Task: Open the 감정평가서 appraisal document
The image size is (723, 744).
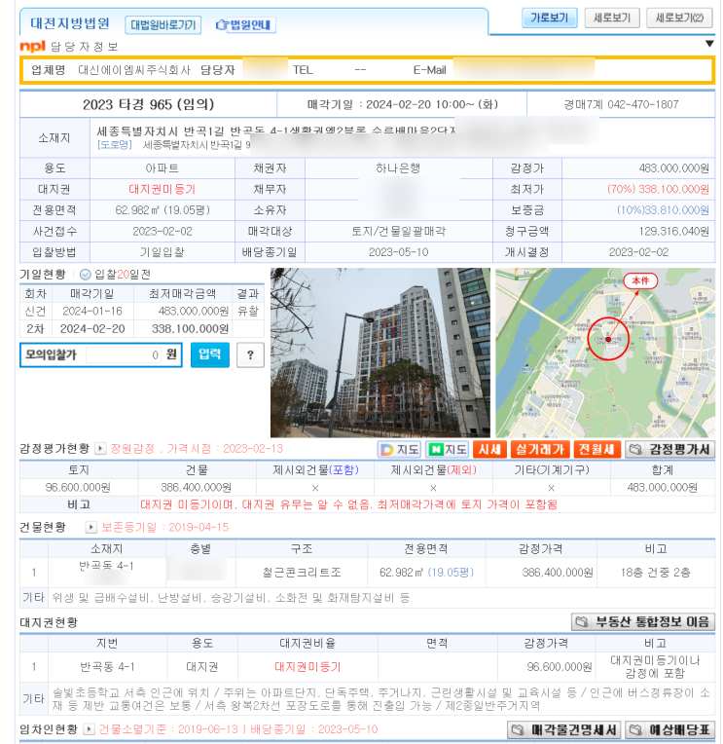Action: 669,449
